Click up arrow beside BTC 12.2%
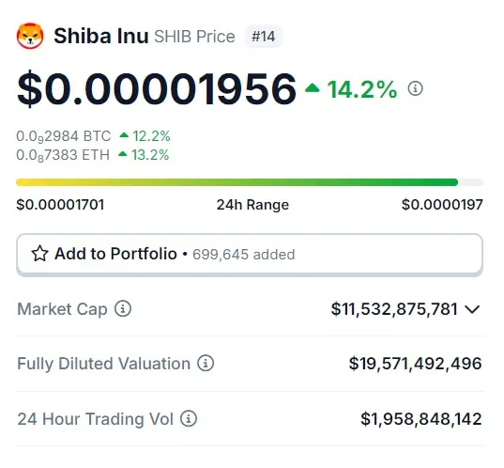 (x=124, y=135)
